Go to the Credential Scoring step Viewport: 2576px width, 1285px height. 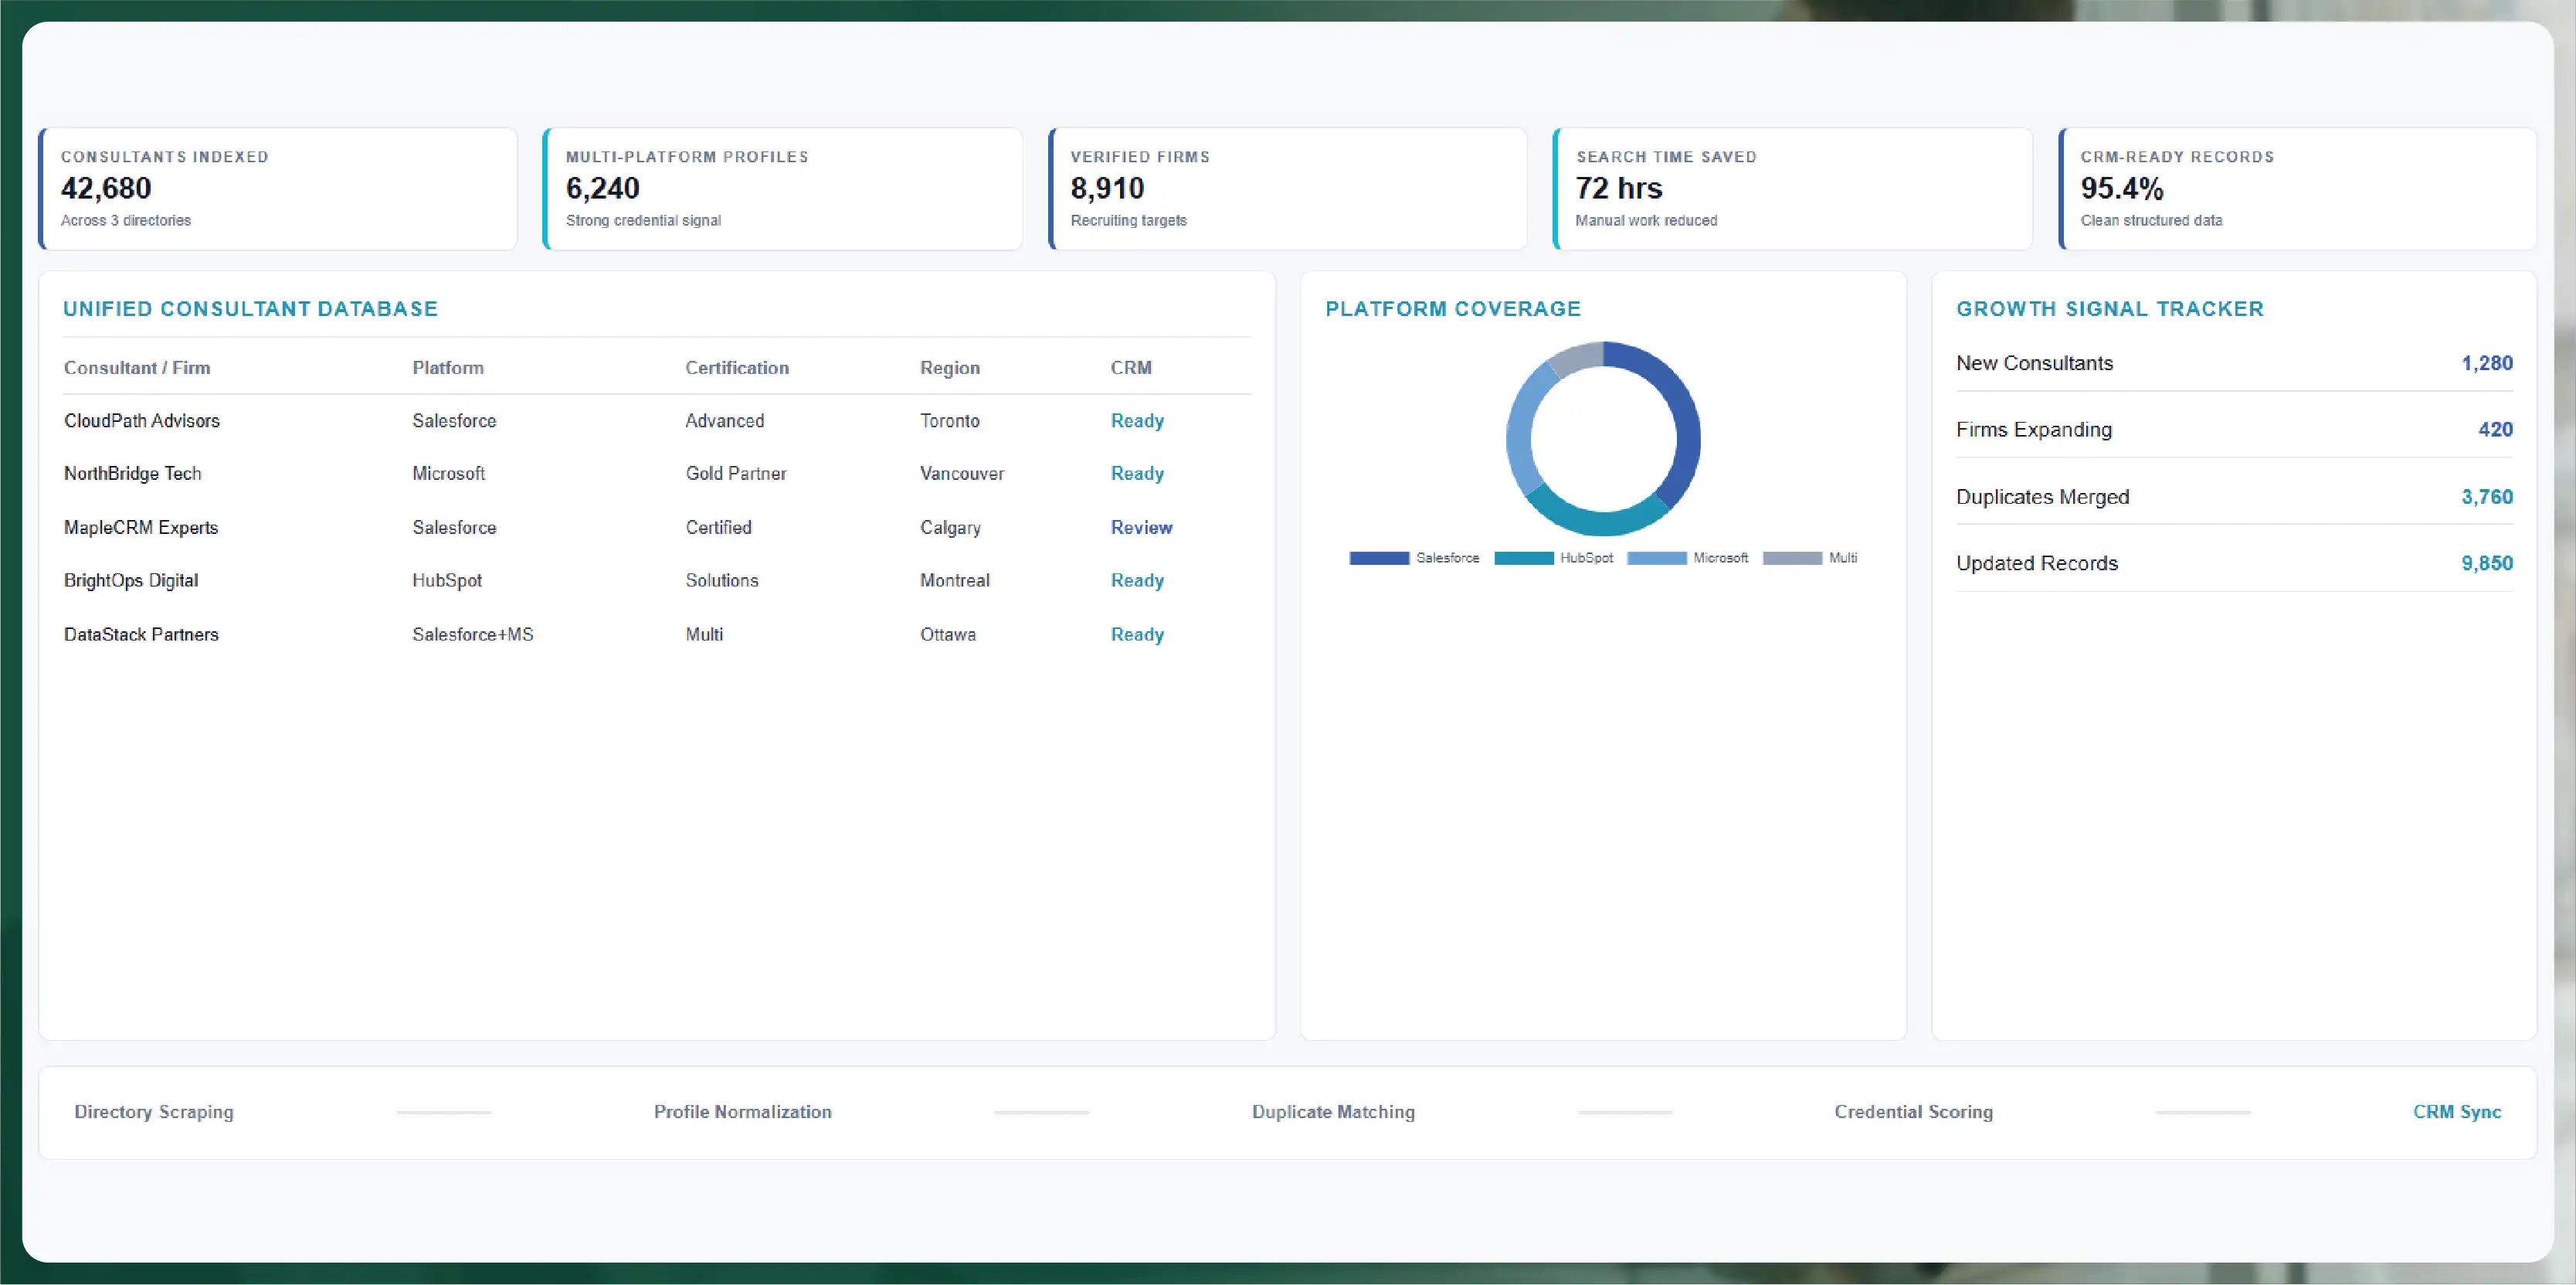tap(1913, 1112)
